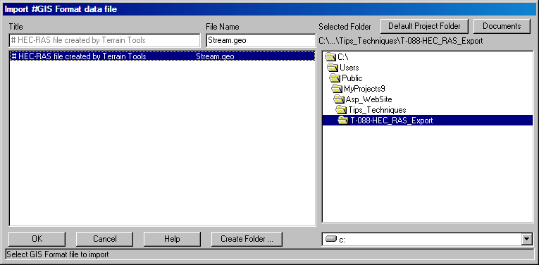Viewport: 539px width, 265px height.
Task: Select the 'C:\' root label in tree
Action: click(x=343, y=56)
